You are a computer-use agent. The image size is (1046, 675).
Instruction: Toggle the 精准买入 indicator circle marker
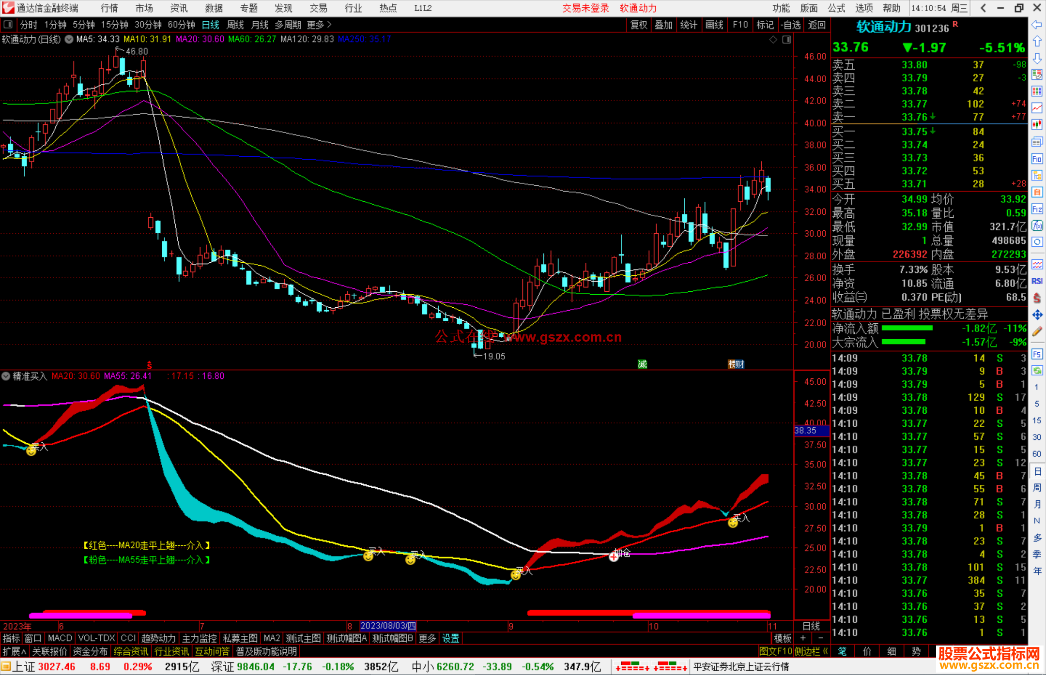(6, 376)
